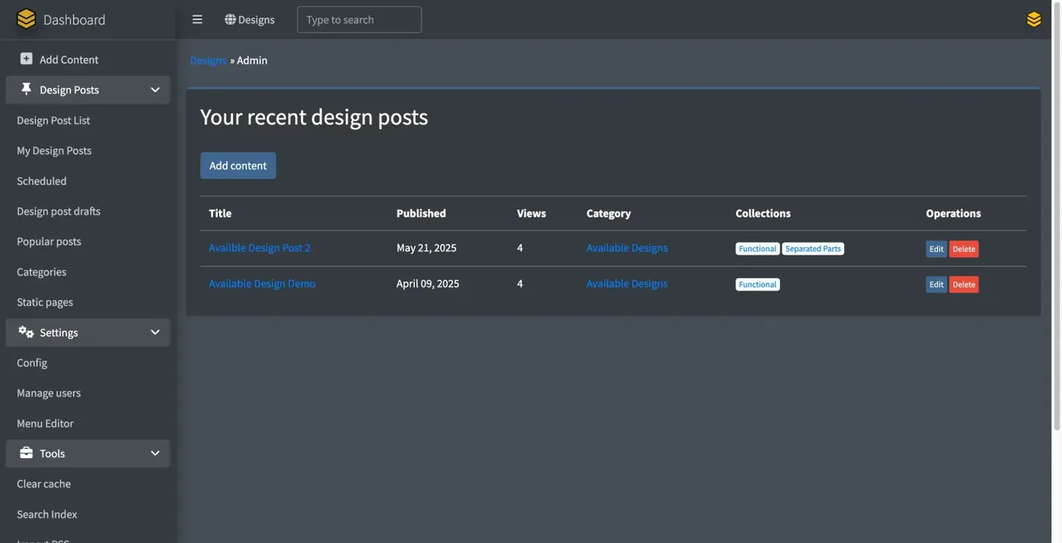This screenshot has width=1062, height=543.
Task: Click the pin icon beside Design Posts
Action: [x=26, y=89]
